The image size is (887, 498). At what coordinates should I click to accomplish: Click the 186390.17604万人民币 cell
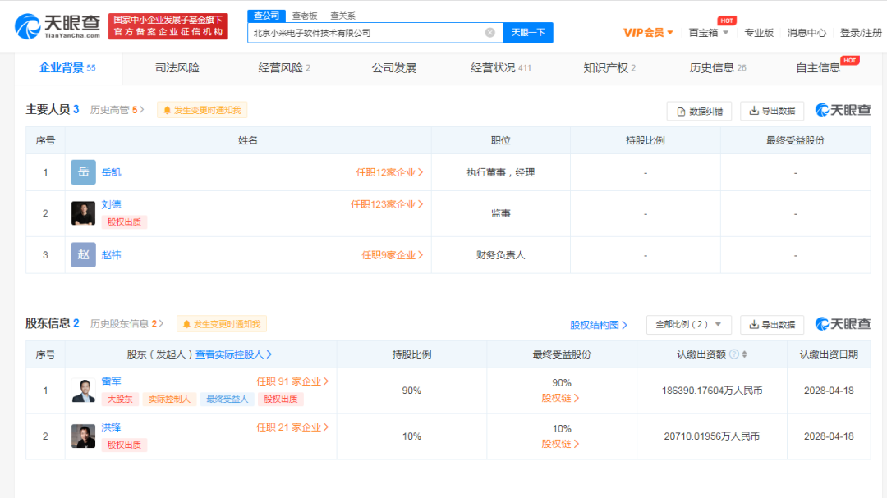point(711,391)
